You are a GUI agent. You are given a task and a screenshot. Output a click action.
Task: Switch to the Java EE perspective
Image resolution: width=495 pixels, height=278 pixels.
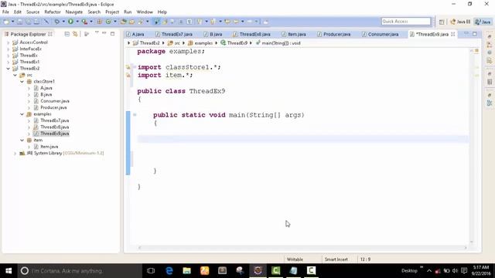[x=460, y=22]
